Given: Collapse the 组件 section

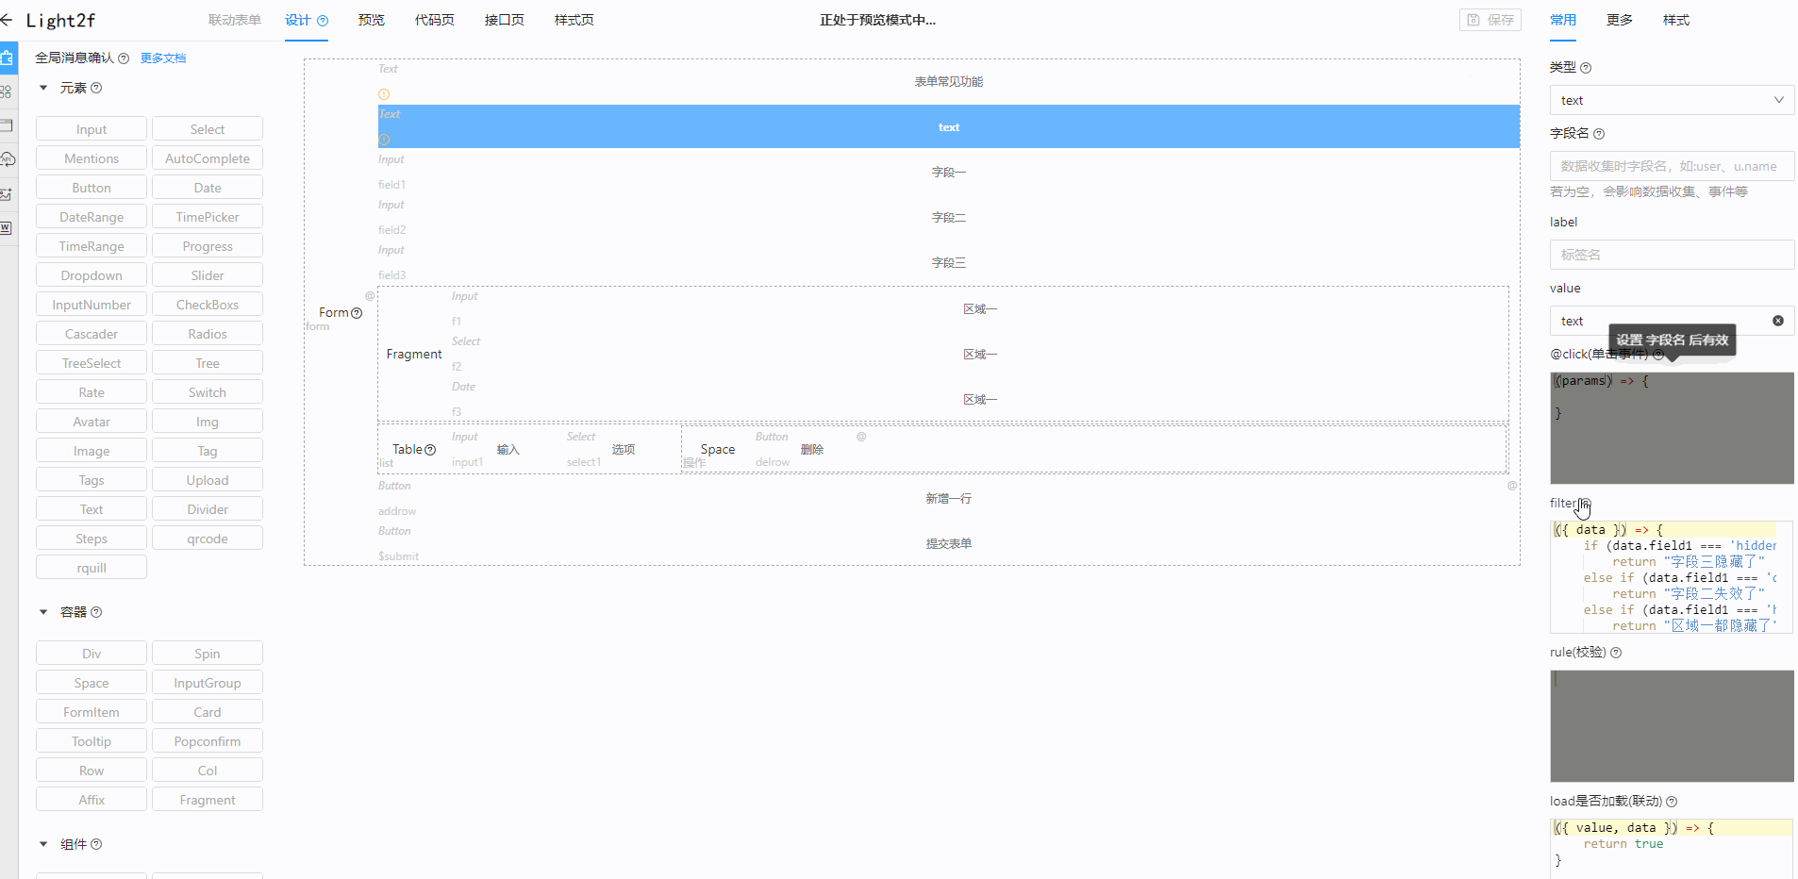Looking at the screenshot, I should 43,844.
